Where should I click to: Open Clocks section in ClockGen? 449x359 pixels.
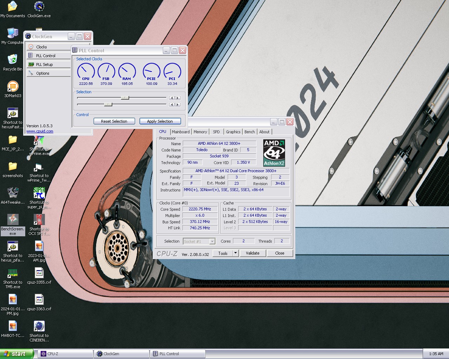click(48, 47)
